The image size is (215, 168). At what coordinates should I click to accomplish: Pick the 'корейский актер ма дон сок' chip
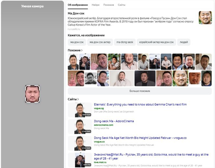(x=156, y=42)
